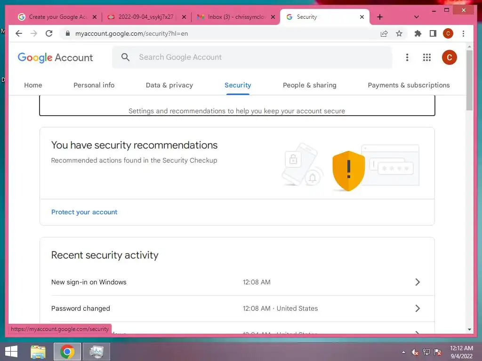Reload the Security page

pyautogui.click(x=49, y=33)
